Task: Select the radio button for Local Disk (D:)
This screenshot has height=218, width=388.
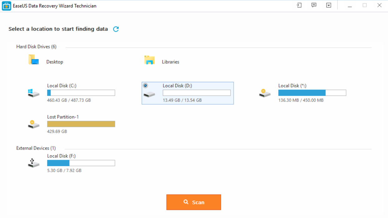Action: pos(146,86)
